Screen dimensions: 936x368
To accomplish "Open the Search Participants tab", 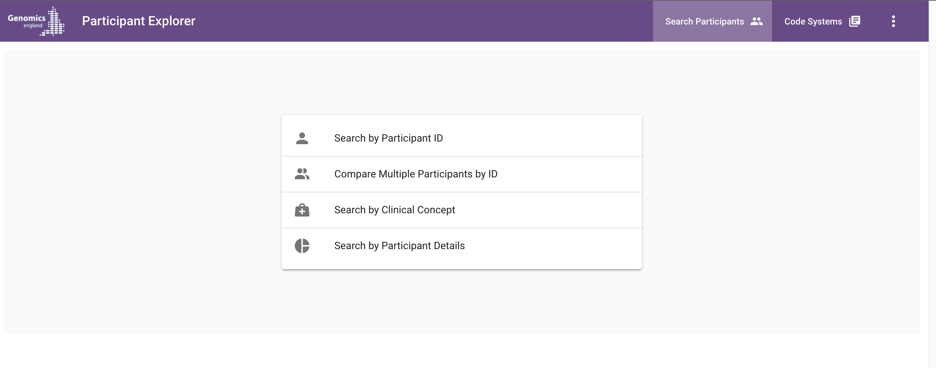I will pos(712,21).
